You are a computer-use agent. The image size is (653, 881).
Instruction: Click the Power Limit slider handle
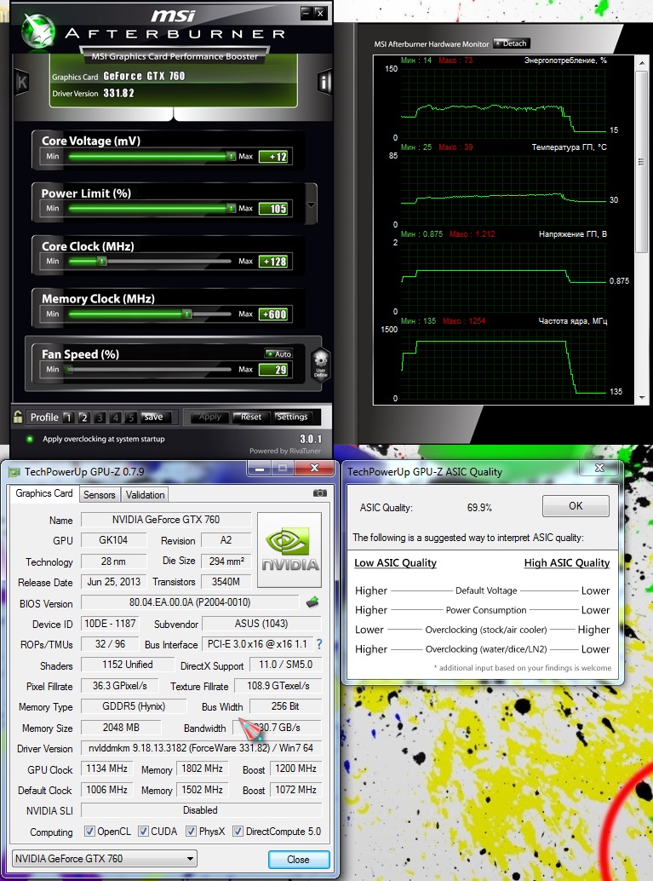(x=231, y=209)
